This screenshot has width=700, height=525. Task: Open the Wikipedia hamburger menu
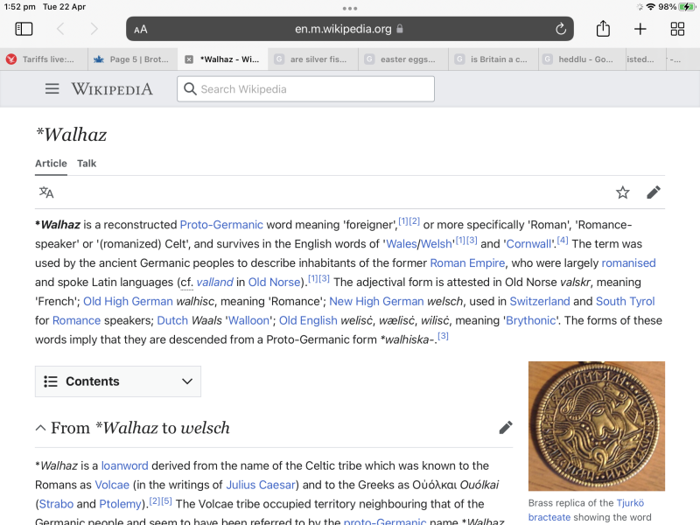pos(52,89)
